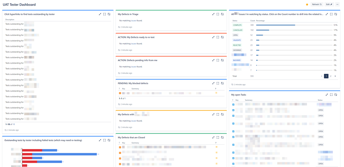
Task: Maximize the ACTION: My Defects ready to re-test gadget
Action: 218,37
